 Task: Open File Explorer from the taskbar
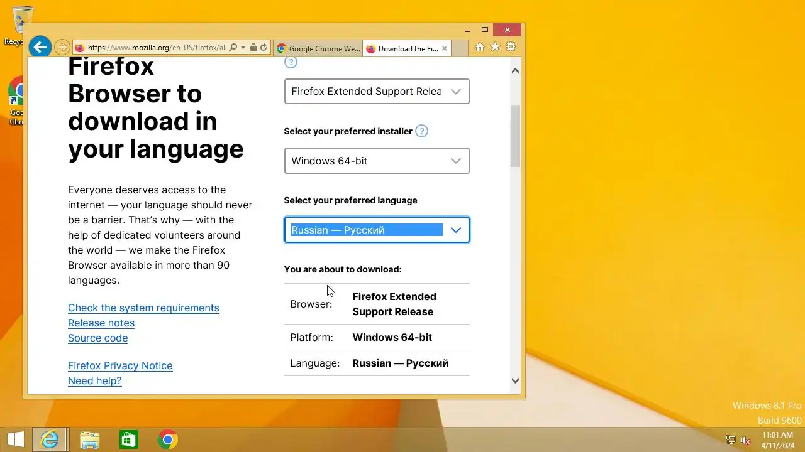tap(90, 439)
